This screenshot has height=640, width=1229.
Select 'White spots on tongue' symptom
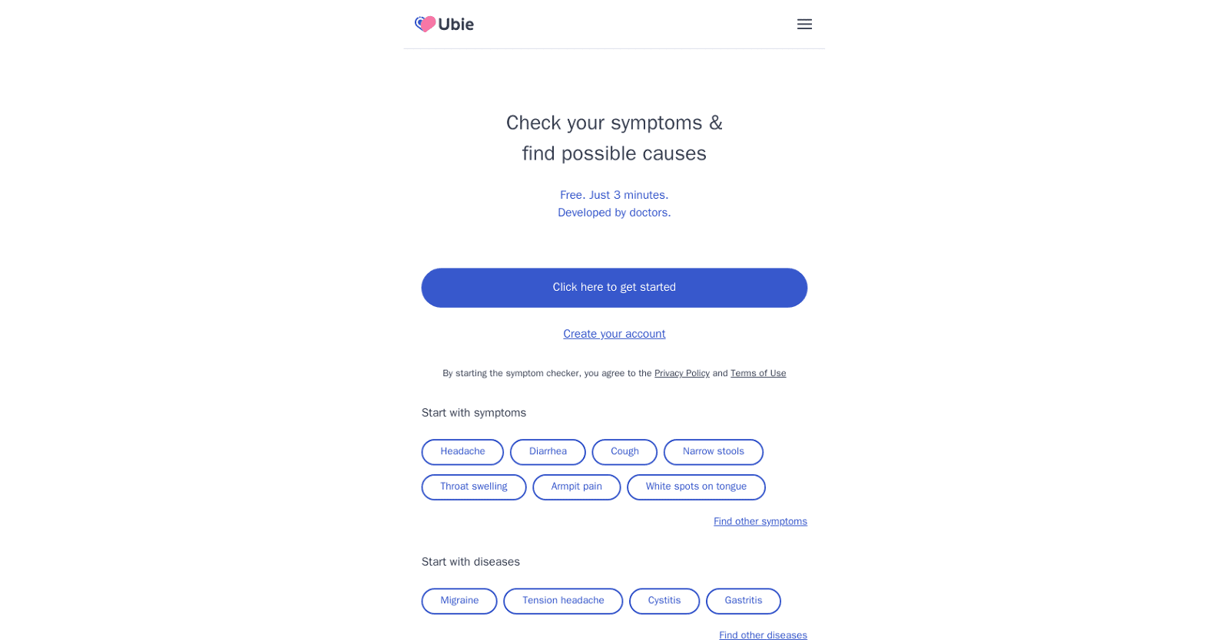[695, 487]
